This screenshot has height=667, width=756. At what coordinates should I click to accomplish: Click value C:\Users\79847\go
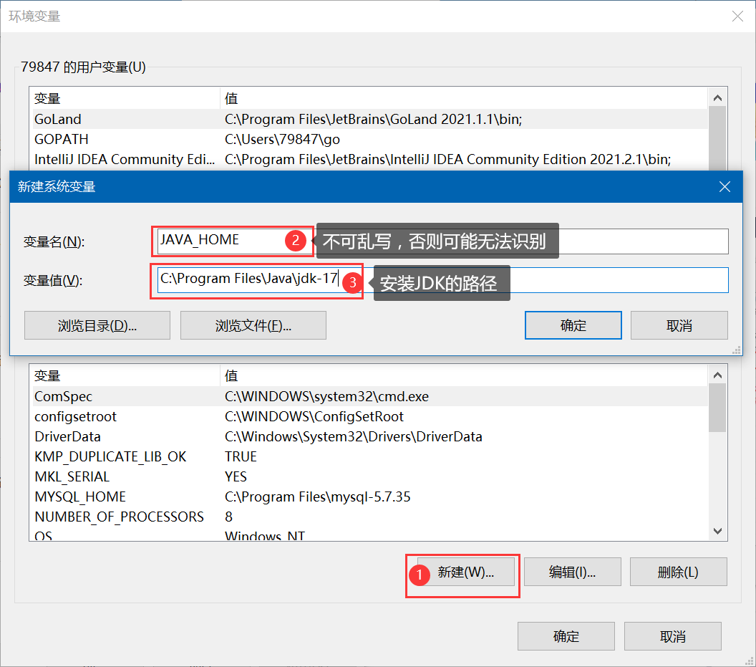[282, 140]
